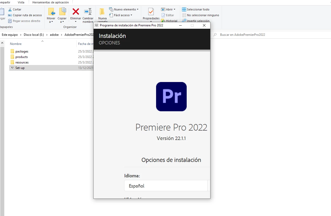The width and height of the screenshot is (331, 216).
Task: Click the Versión 22.1.1 text
Action: (x=171, y=138)
